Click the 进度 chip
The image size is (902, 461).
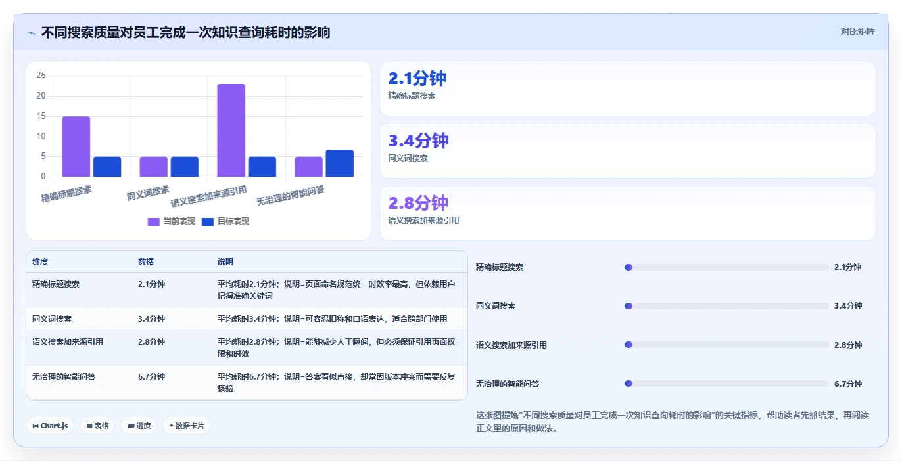coord(139,426)
